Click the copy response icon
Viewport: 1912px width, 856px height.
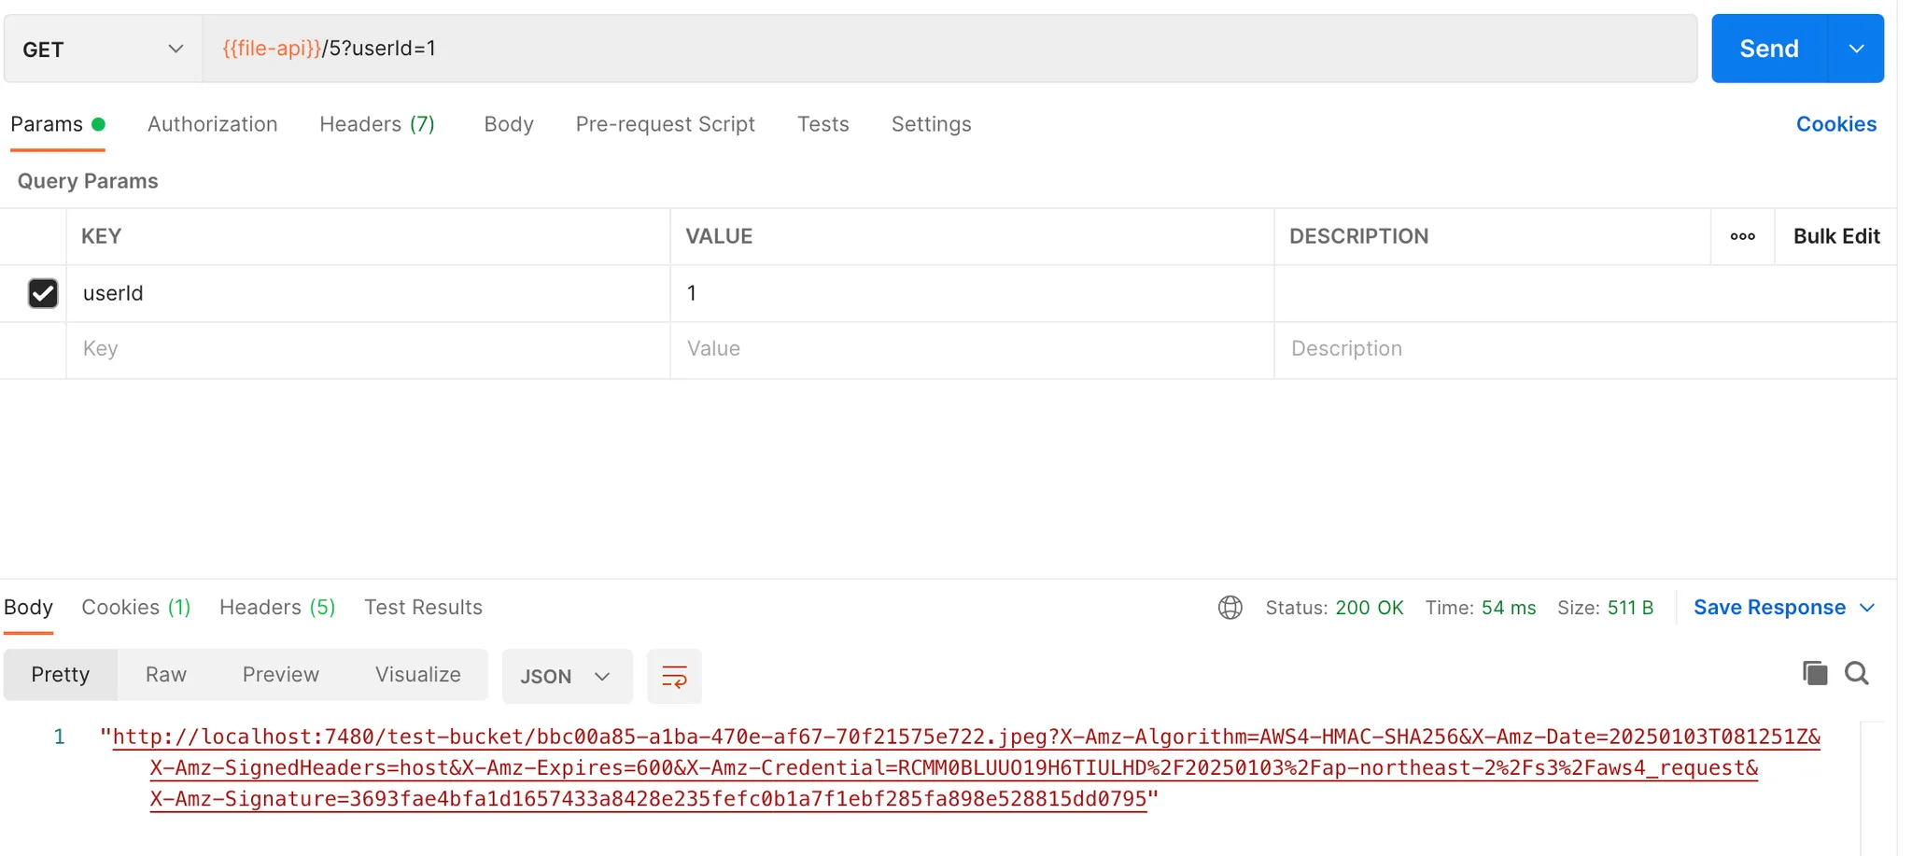1814,673
